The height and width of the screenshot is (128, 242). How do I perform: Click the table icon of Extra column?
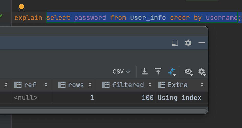(161, 85)
